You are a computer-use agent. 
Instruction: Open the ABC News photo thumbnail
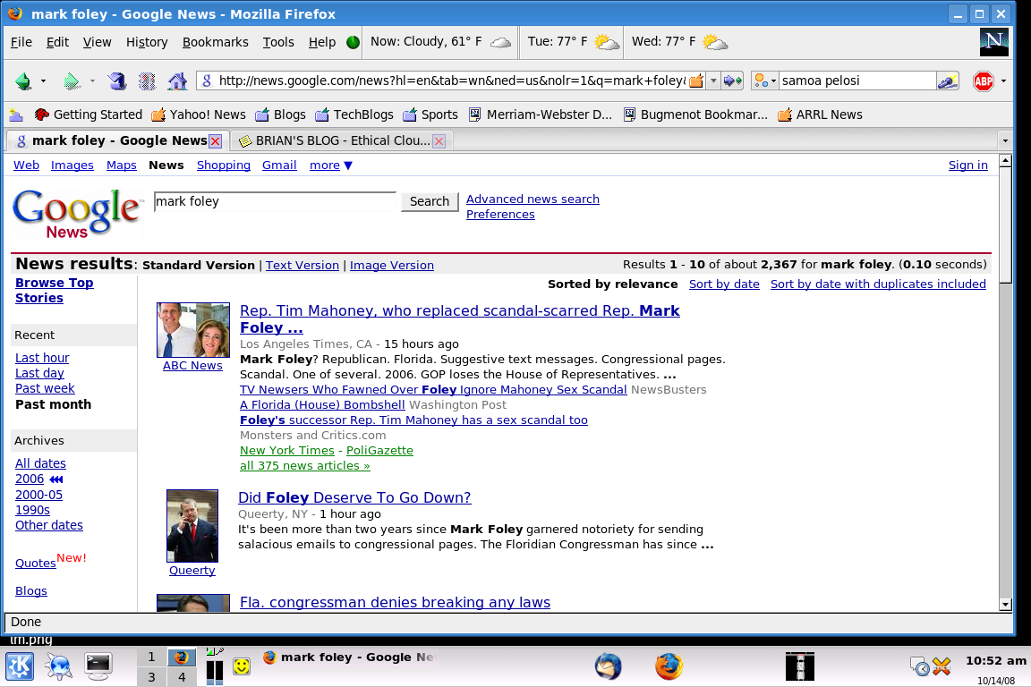193,329
